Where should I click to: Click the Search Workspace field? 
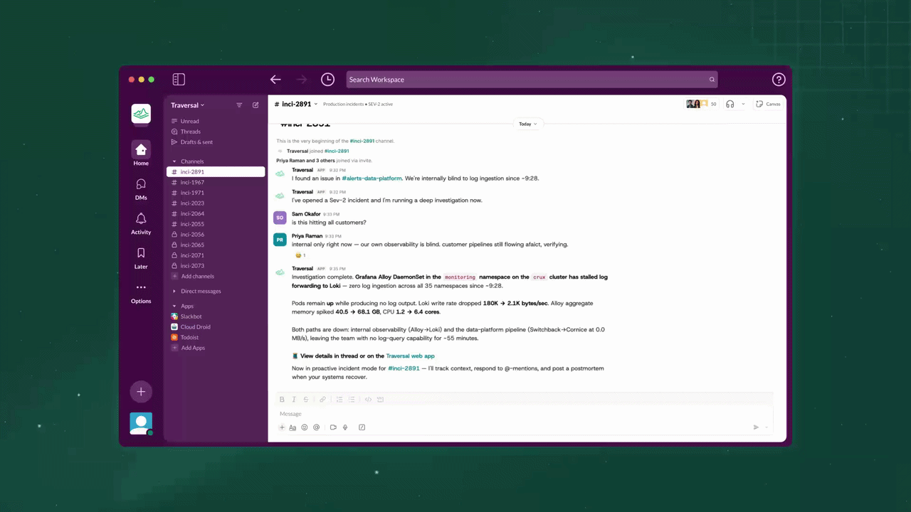pos(532,80)
